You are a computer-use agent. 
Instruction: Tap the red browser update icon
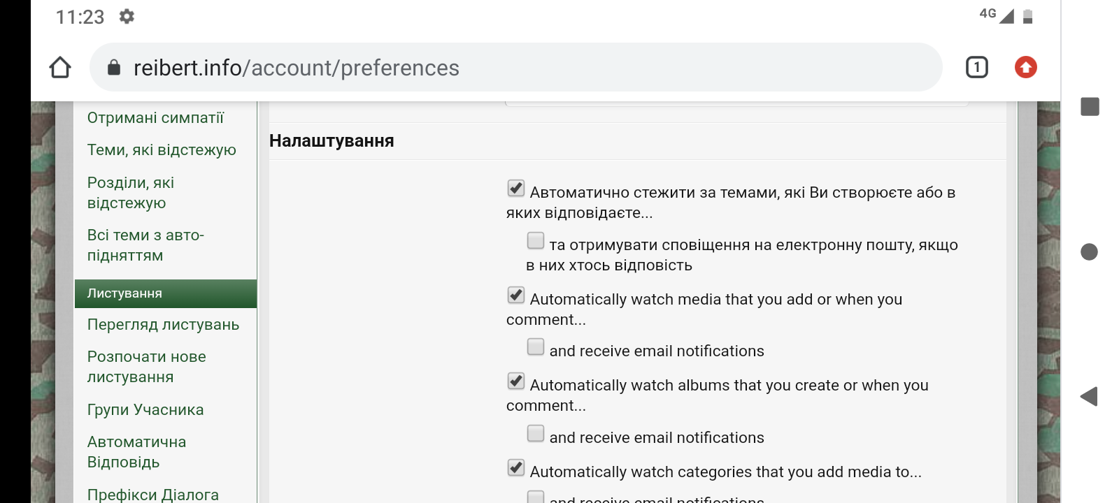click(x=1025, y=67)
